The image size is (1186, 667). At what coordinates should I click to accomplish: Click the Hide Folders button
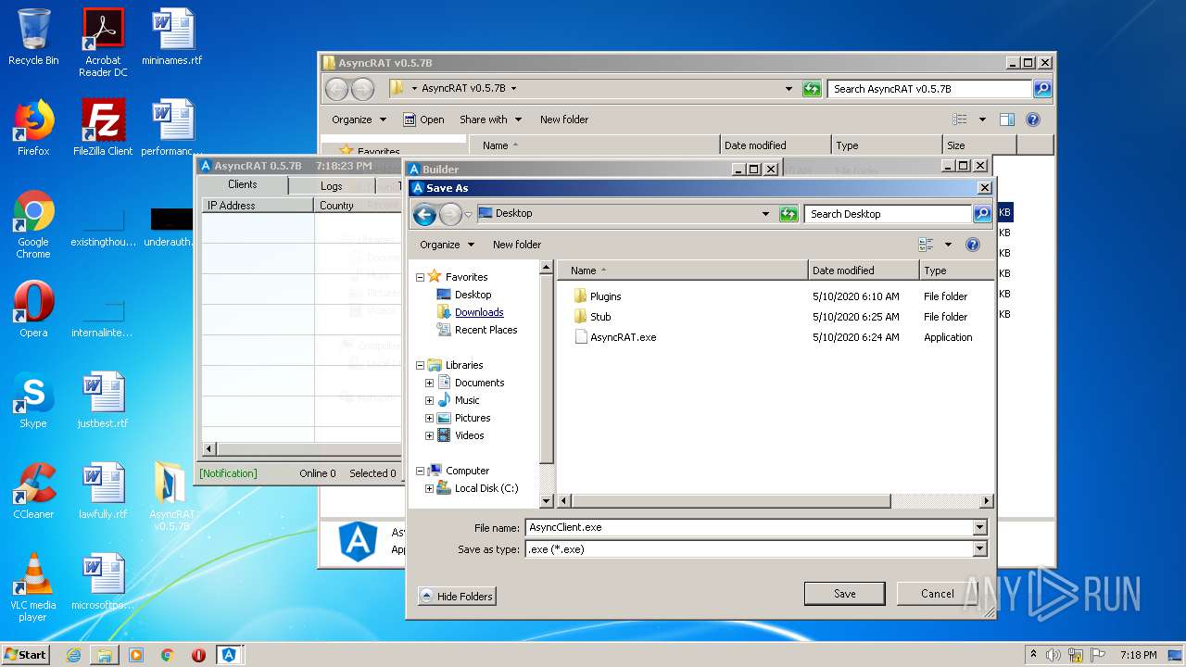pos(457,596)
